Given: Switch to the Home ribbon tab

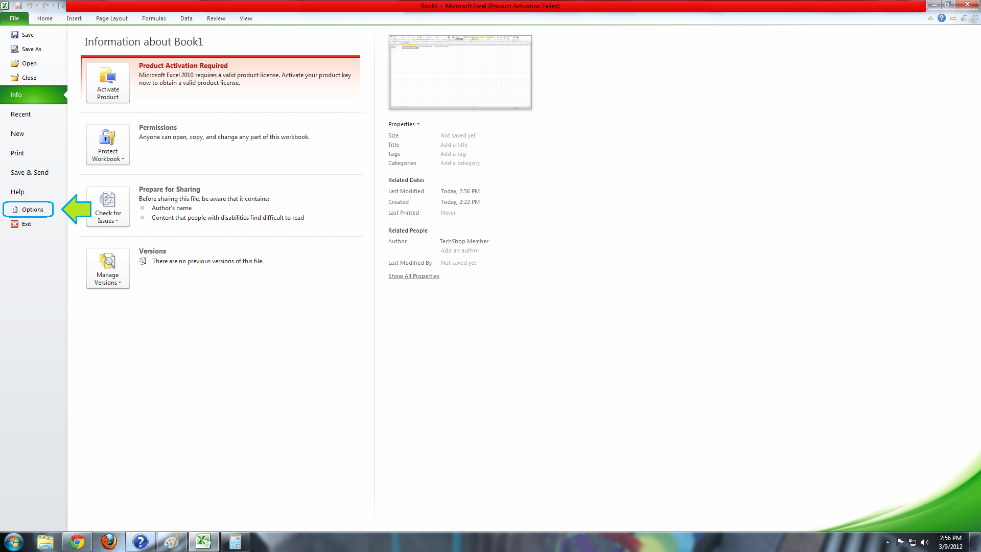Looking at the screenshot, I should pos(45,18).
